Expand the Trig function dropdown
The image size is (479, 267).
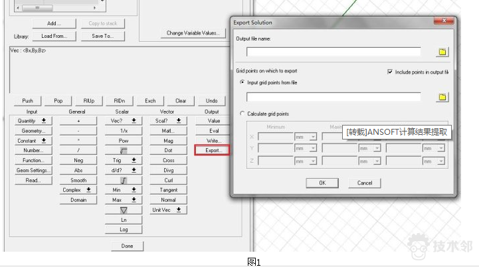tap(124, 161)
